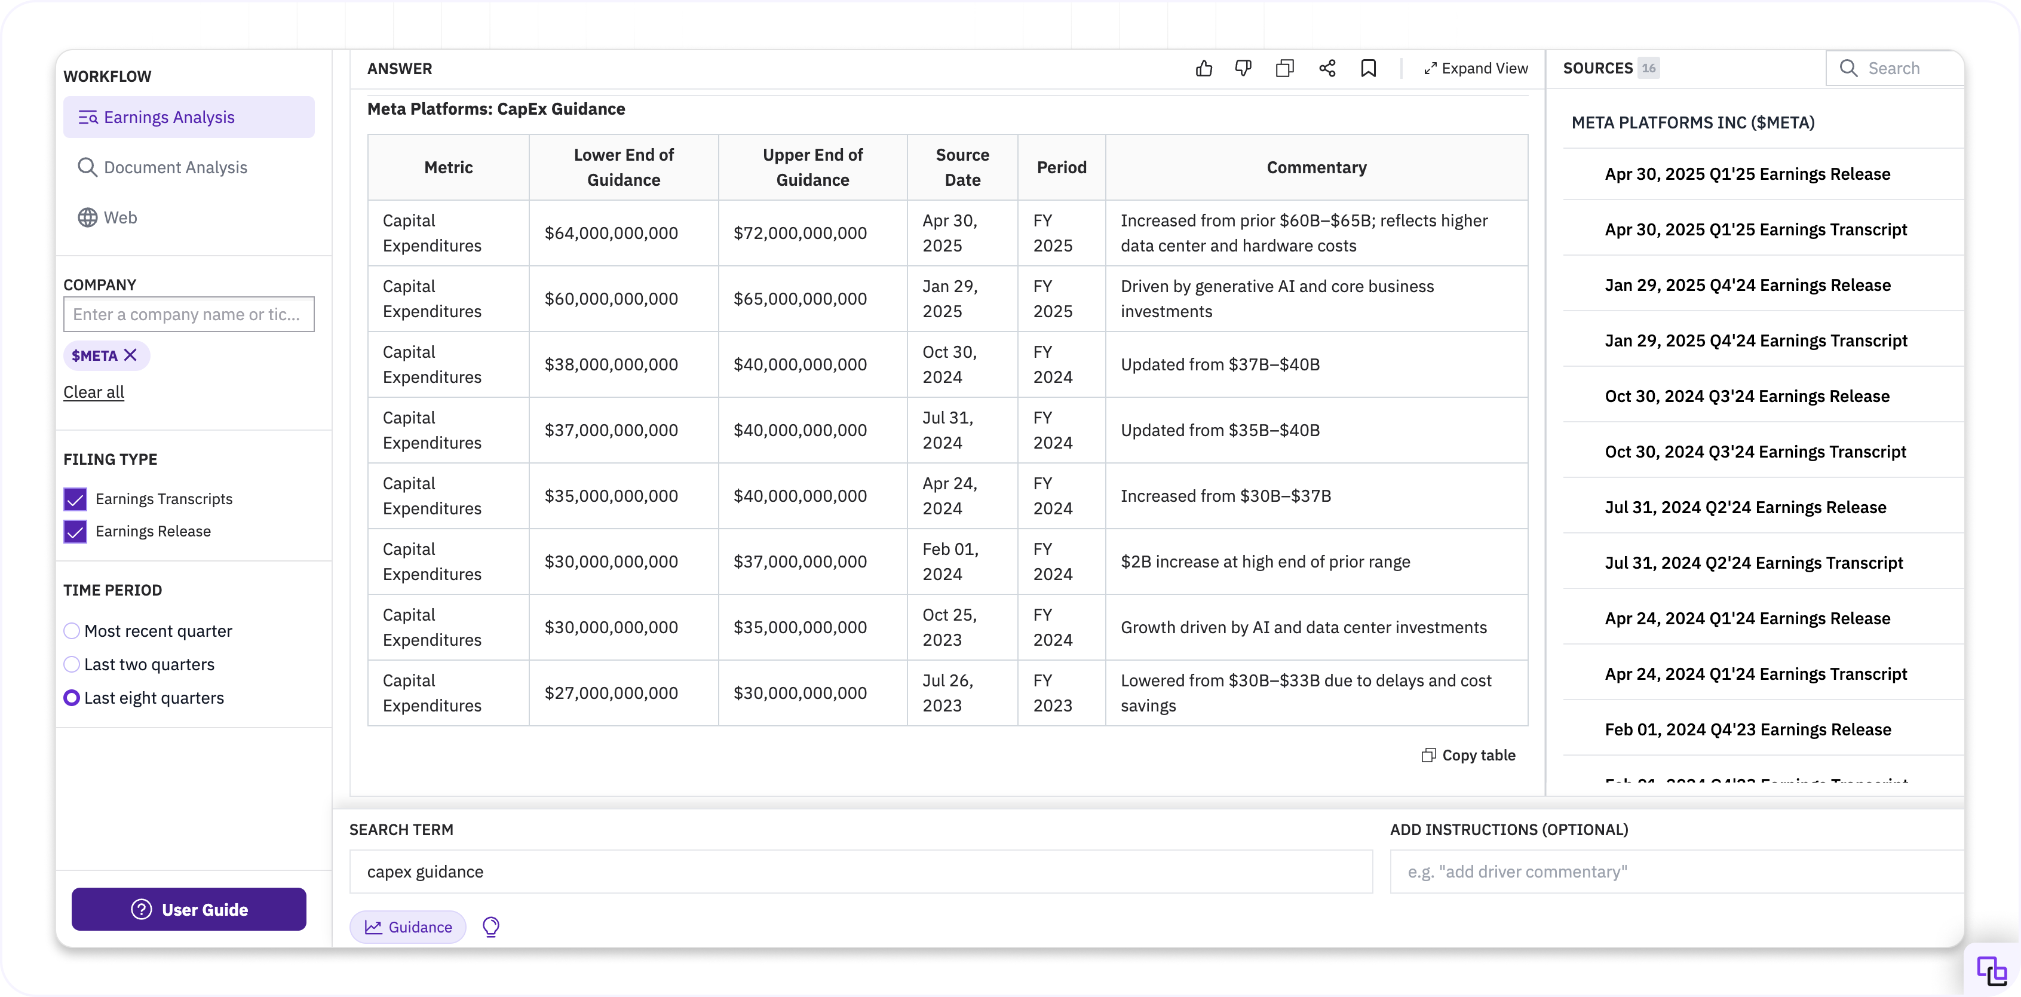The image size is (2021, 997).
Task: Click the thumbs down icon
Action: click(x=1244, y=68)
